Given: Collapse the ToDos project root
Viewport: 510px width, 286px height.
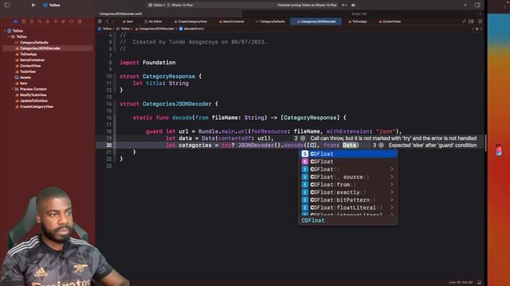Looking at the screenshot, I should click(x=5, y=31).
